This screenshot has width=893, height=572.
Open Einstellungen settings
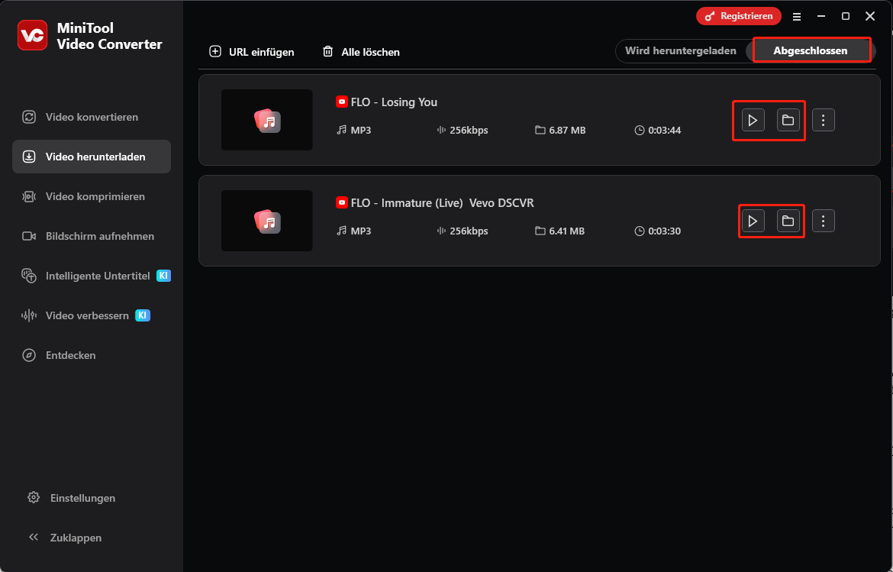pos(71,498)
